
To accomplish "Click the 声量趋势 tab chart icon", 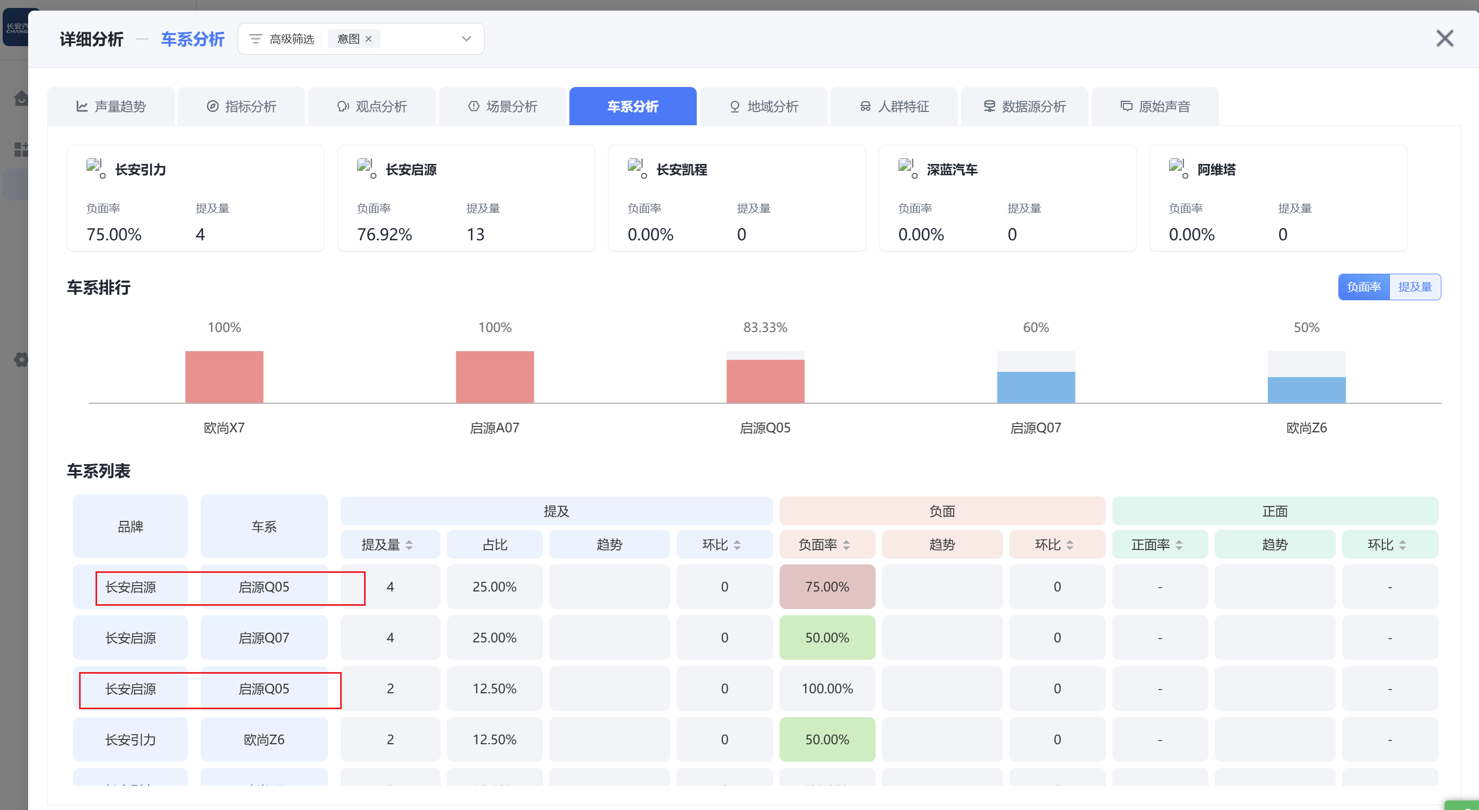I will click(x=82, y=106).
